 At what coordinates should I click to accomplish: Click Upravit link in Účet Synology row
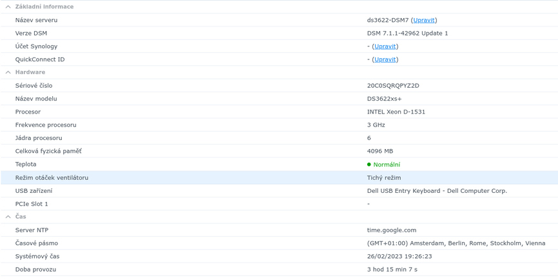385,46
